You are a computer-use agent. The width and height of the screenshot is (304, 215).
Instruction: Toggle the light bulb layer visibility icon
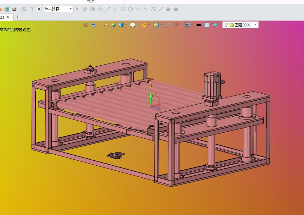click(x=226, y=25)
